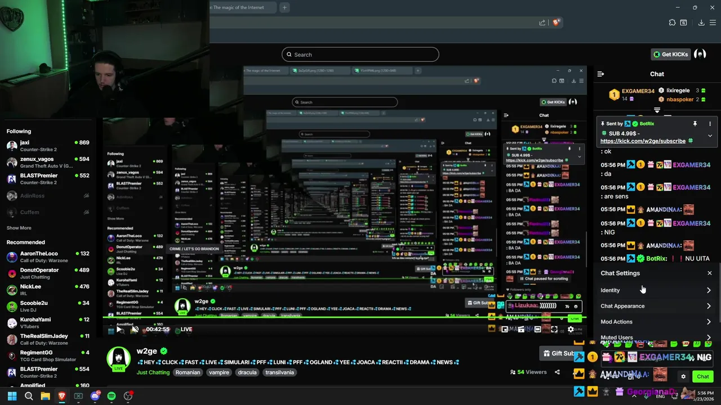Image resolution: width=721 pixels, height=405 pixels.
Task: Close the Chat Settings panel
Action: [x=710, y=273]
